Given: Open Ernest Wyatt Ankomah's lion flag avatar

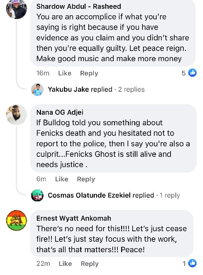Looking at the screenshot, I should coord(16,220).
